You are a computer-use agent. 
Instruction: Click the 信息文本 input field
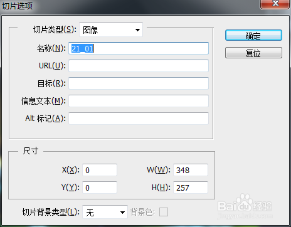[x=139, y=101]
